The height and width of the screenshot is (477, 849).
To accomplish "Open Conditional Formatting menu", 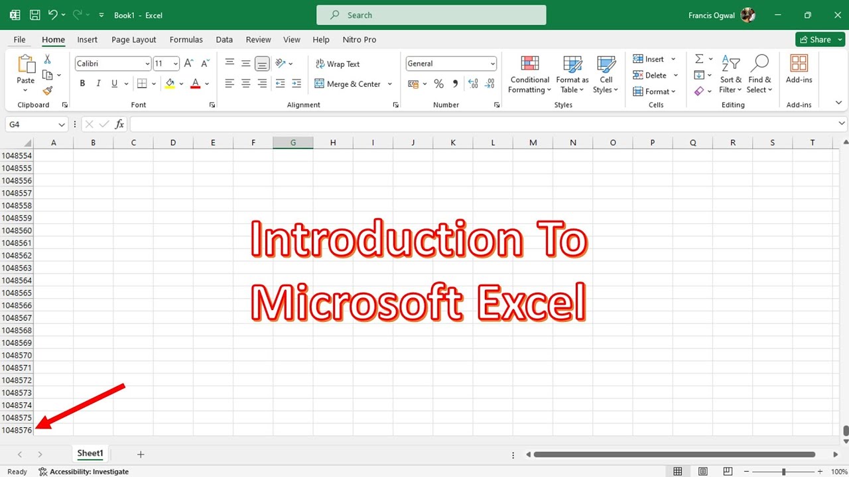I will tap(530, 74).
